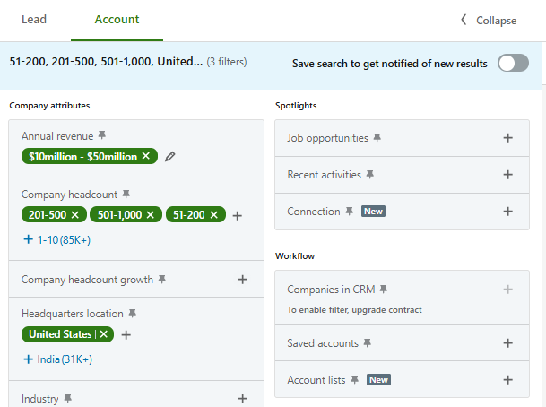
Task: Add the suggested India location filter
Action: (57, 359)
